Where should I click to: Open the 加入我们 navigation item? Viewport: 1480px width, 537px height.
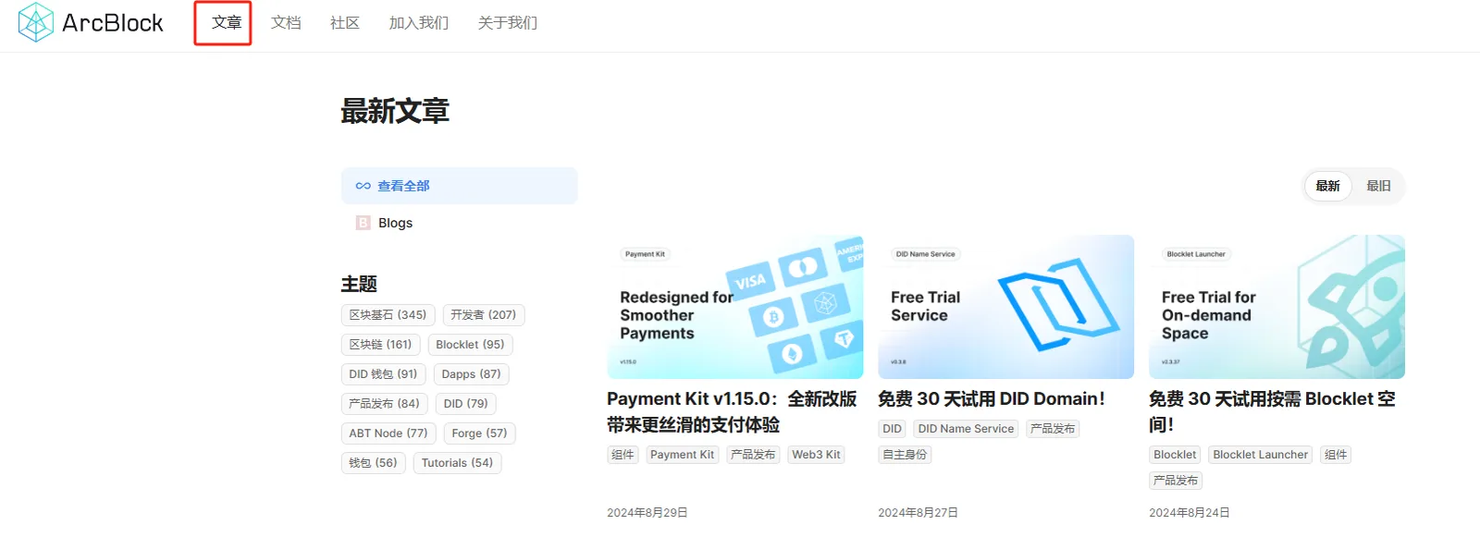pos(419,22)
